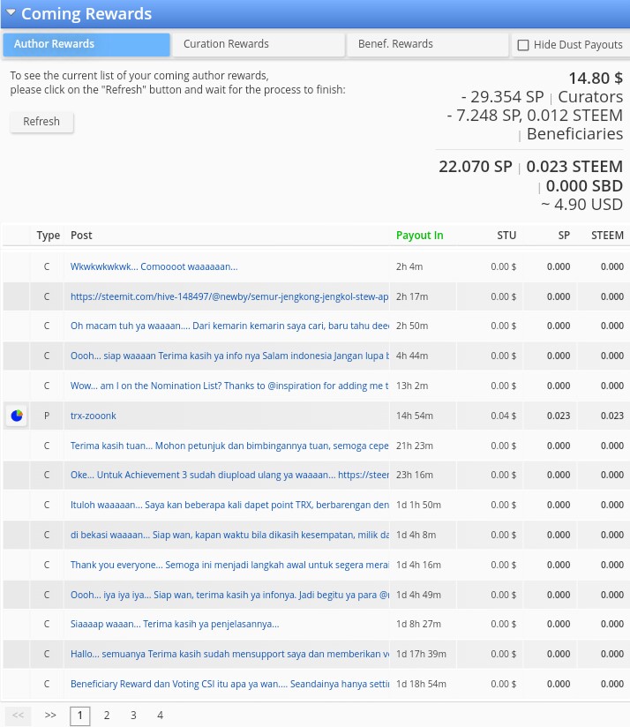Collapse the Coming Rewards section triangle
630x727 pixels.
[x=11, y=12]
